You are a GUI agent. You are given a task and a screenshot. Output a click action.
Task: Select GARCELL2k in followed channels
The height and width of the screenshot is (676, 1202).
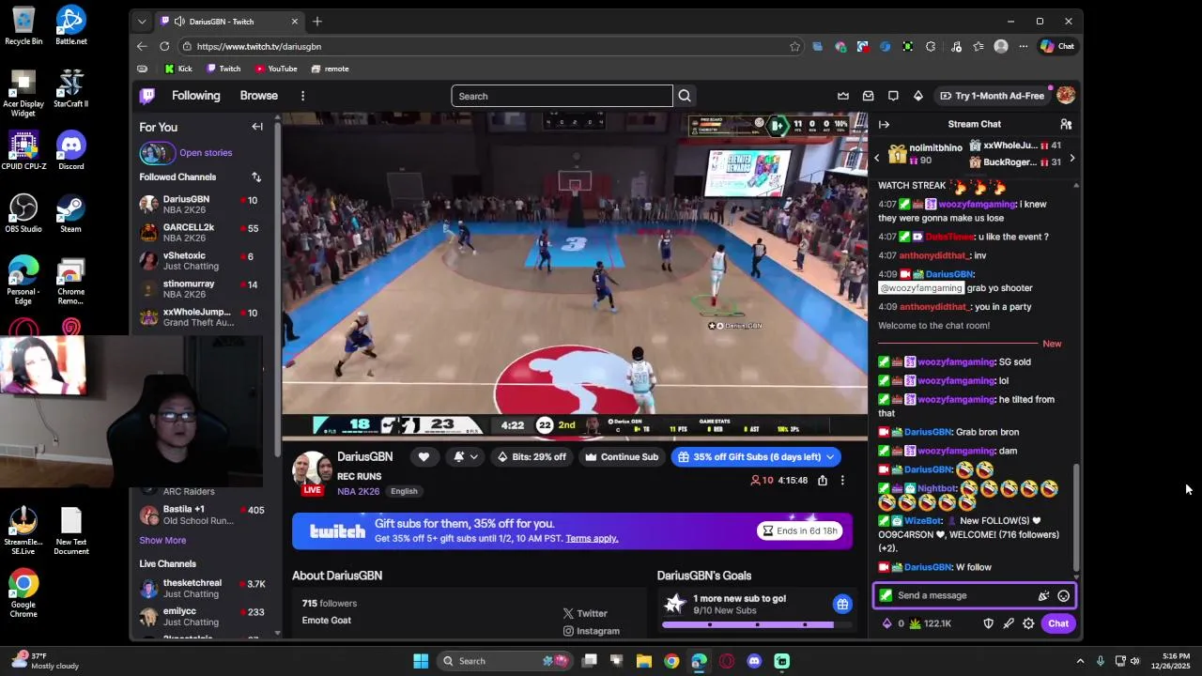click(201, 233)
